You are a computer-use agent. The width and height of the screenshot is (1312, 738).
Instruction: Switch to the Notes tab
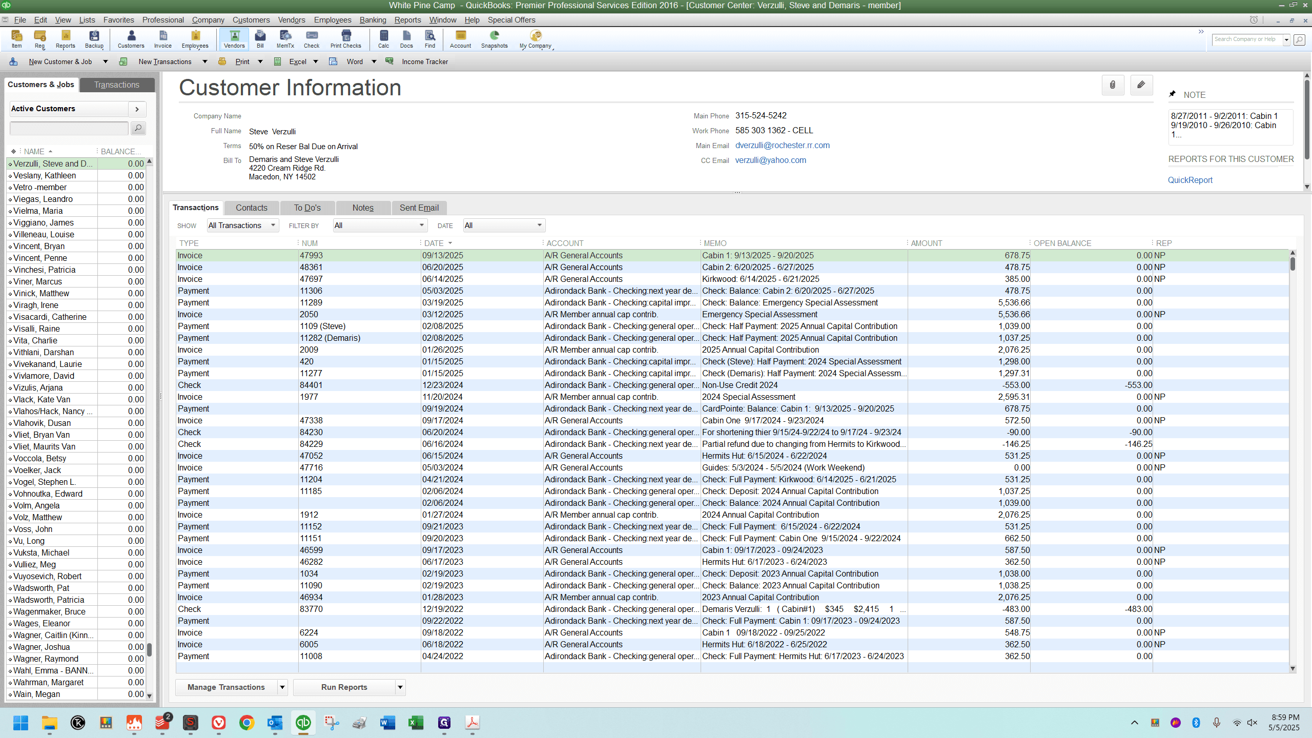point(363,208)
